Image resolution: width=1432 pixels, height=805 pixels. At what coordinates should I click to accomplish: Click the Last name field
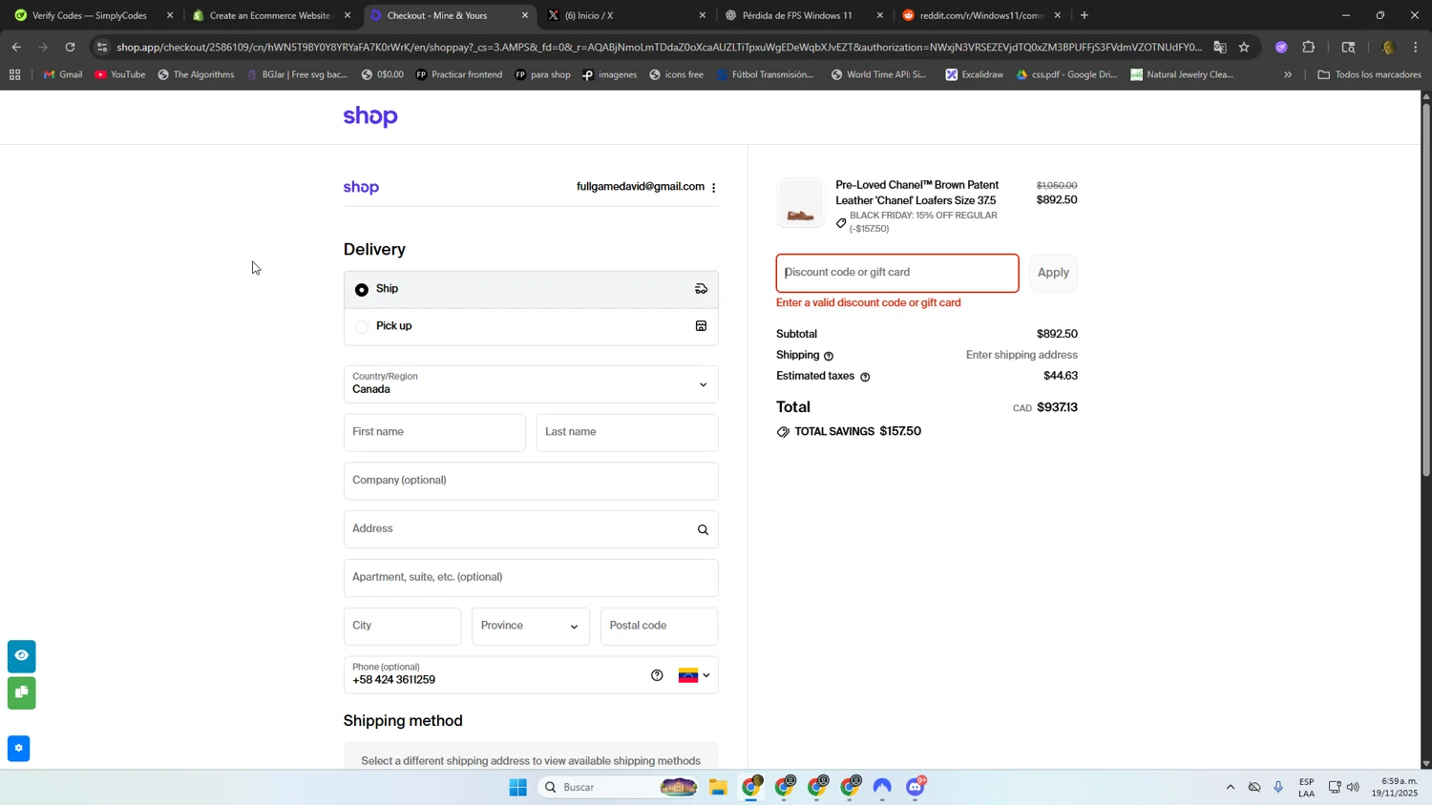click(x=627, y=432)
